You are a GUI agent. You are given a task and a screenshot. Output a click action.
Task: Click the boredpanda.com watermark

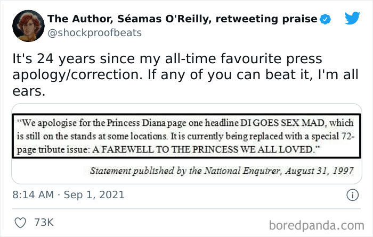click(x=321, y=223)
